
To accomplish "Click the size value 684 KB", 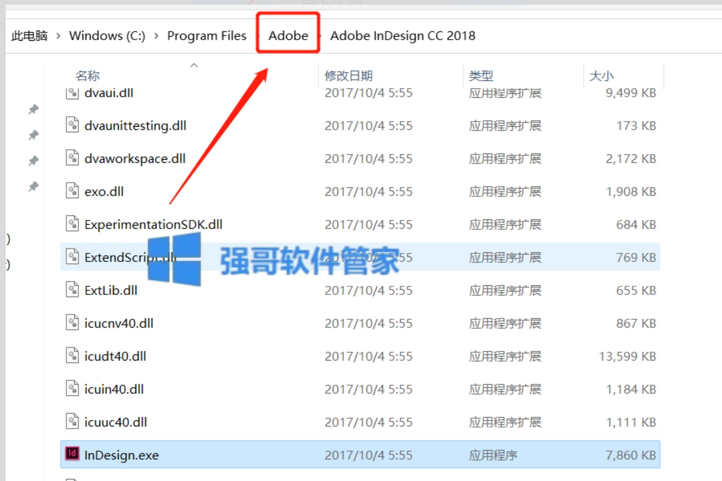I will click(x=636, y=225).
